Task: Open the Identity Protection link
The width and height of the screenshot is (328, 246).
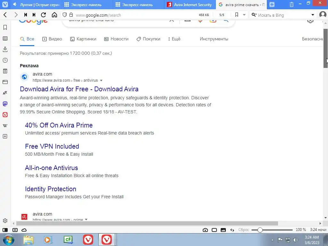Action: 51,189
